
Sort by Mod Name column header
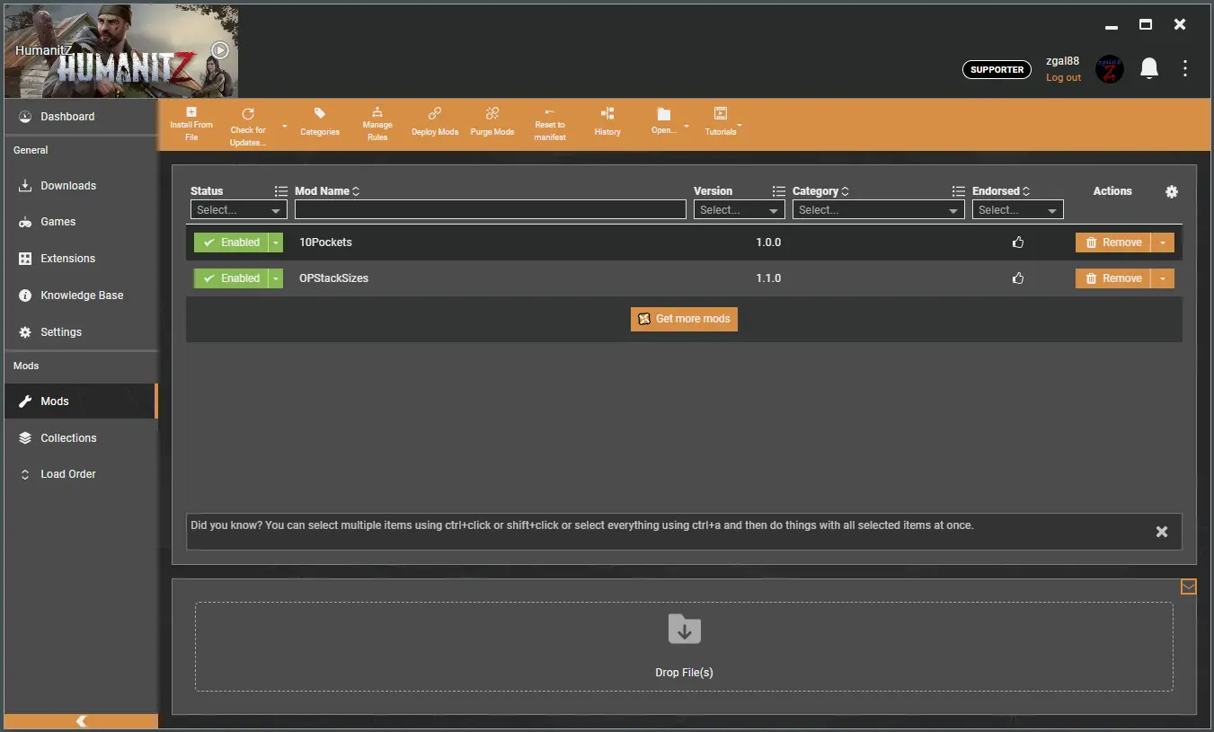coord(327,191)
